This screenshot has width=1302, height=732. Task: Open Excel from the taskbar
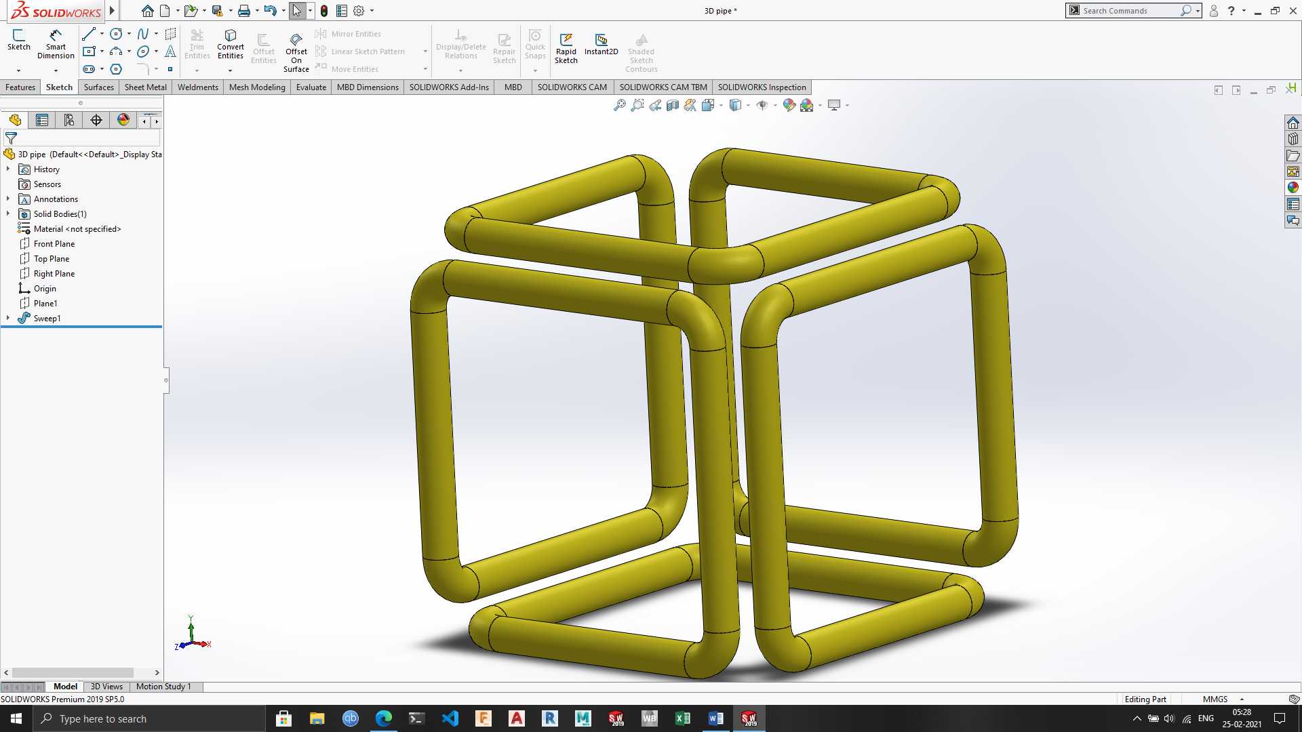pos(682,718)
